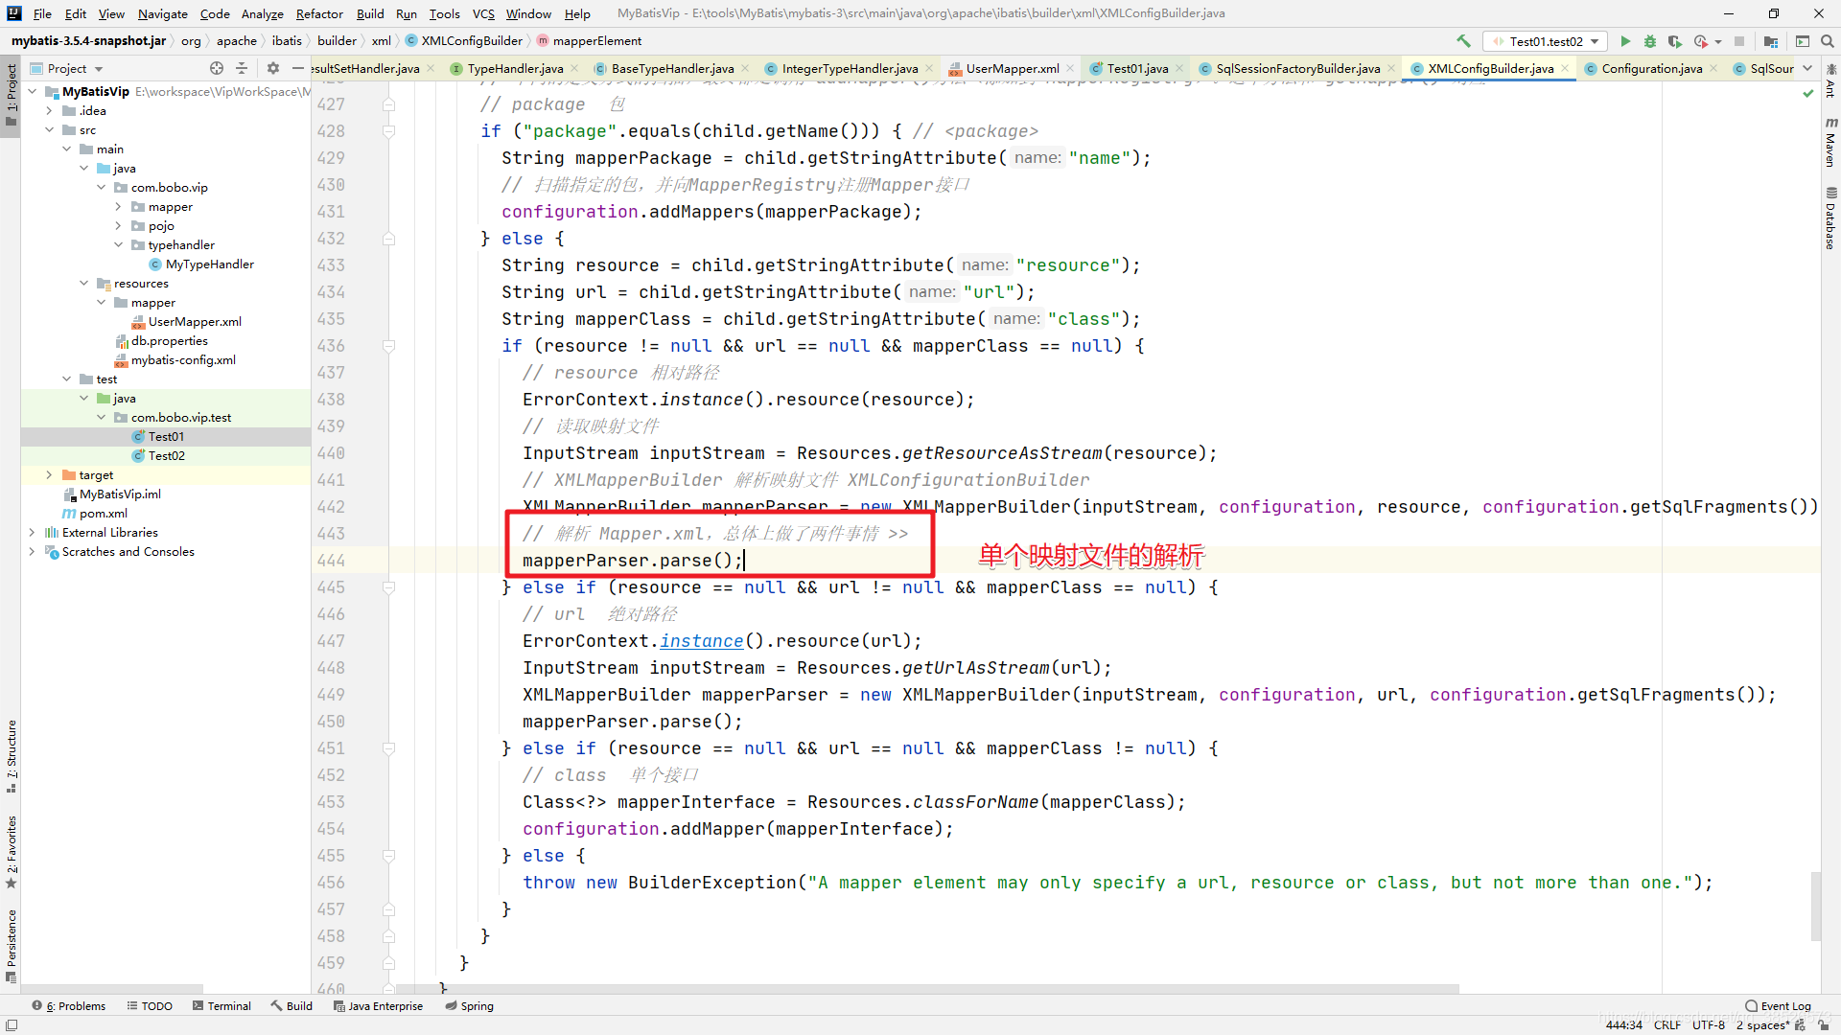Select XMLConfigBuilder tab in editor

pyautogui.click(x=1484, y=68)
